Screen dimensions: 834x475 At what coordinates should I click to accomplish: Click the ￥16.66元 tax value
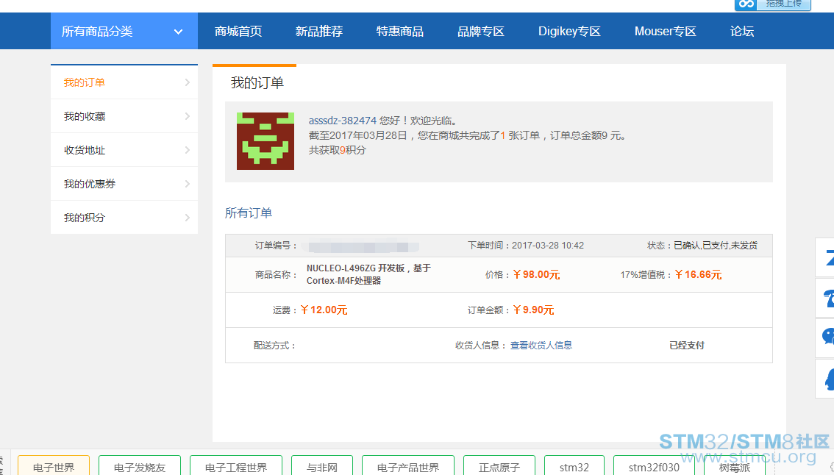[698, 274]
